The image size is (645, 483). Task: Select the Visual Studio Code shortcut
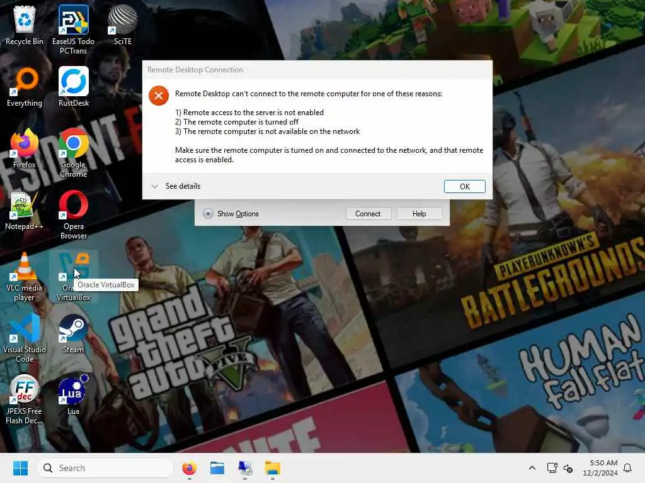pos(25,338)
